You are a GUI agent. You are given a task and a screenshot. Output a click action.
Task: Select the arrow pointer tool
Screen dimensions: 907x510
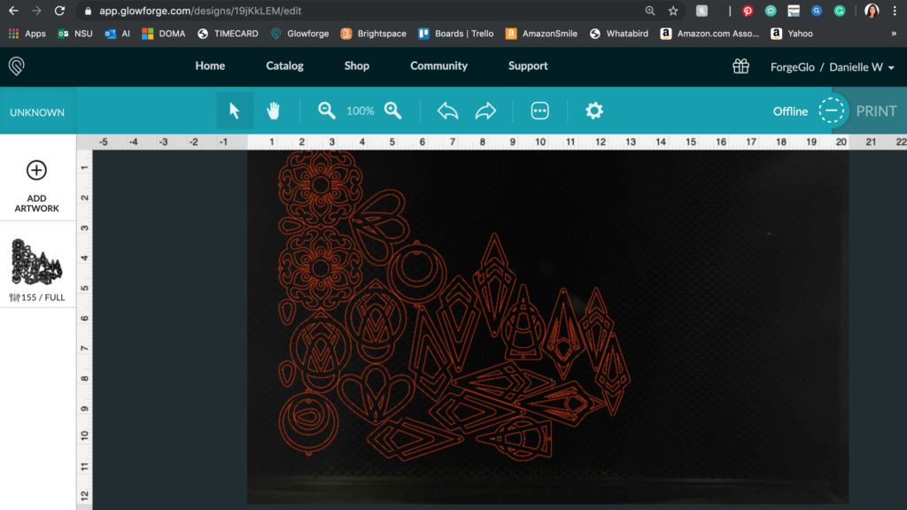[234, 111]
